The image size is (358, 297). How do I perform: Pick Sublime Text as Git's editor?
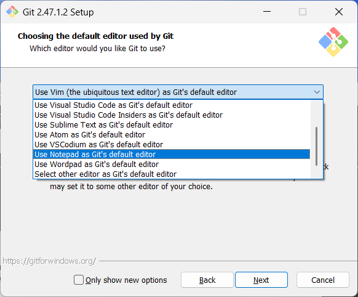(172, 125)
